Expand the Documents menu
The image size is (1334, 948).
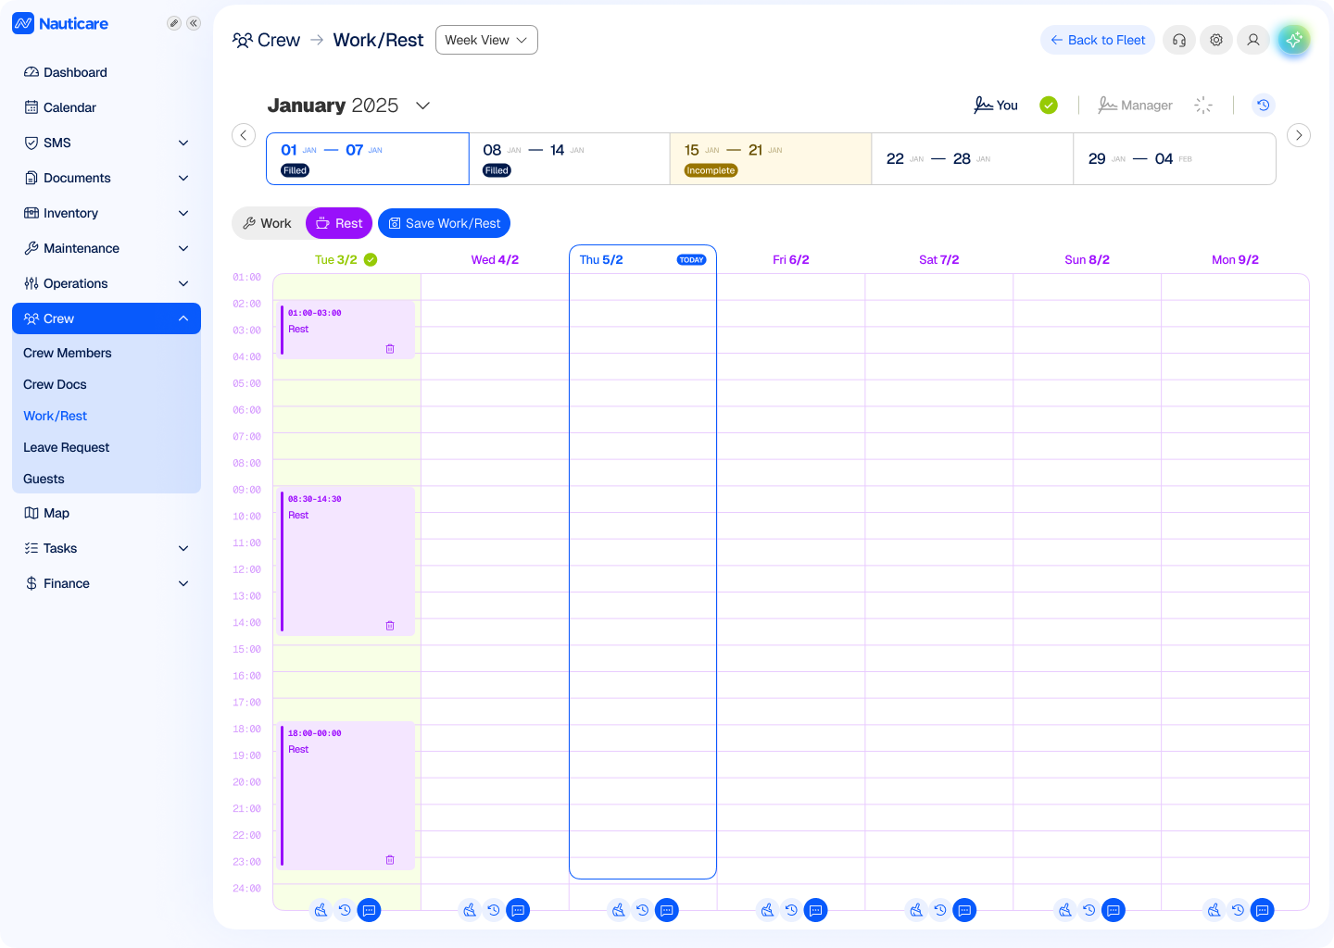tap(107, 178)
